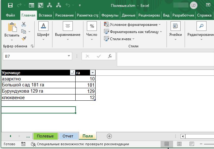This screenshot has width=214, height=149.
Task: Click the cancel X in formula bar
Action: [x=87, y=56]
